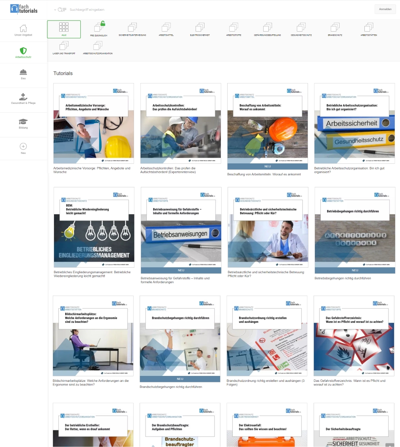This screenshot has height=447, width=400.
Task: Click the Anmelden button
Action: [385, 9]
